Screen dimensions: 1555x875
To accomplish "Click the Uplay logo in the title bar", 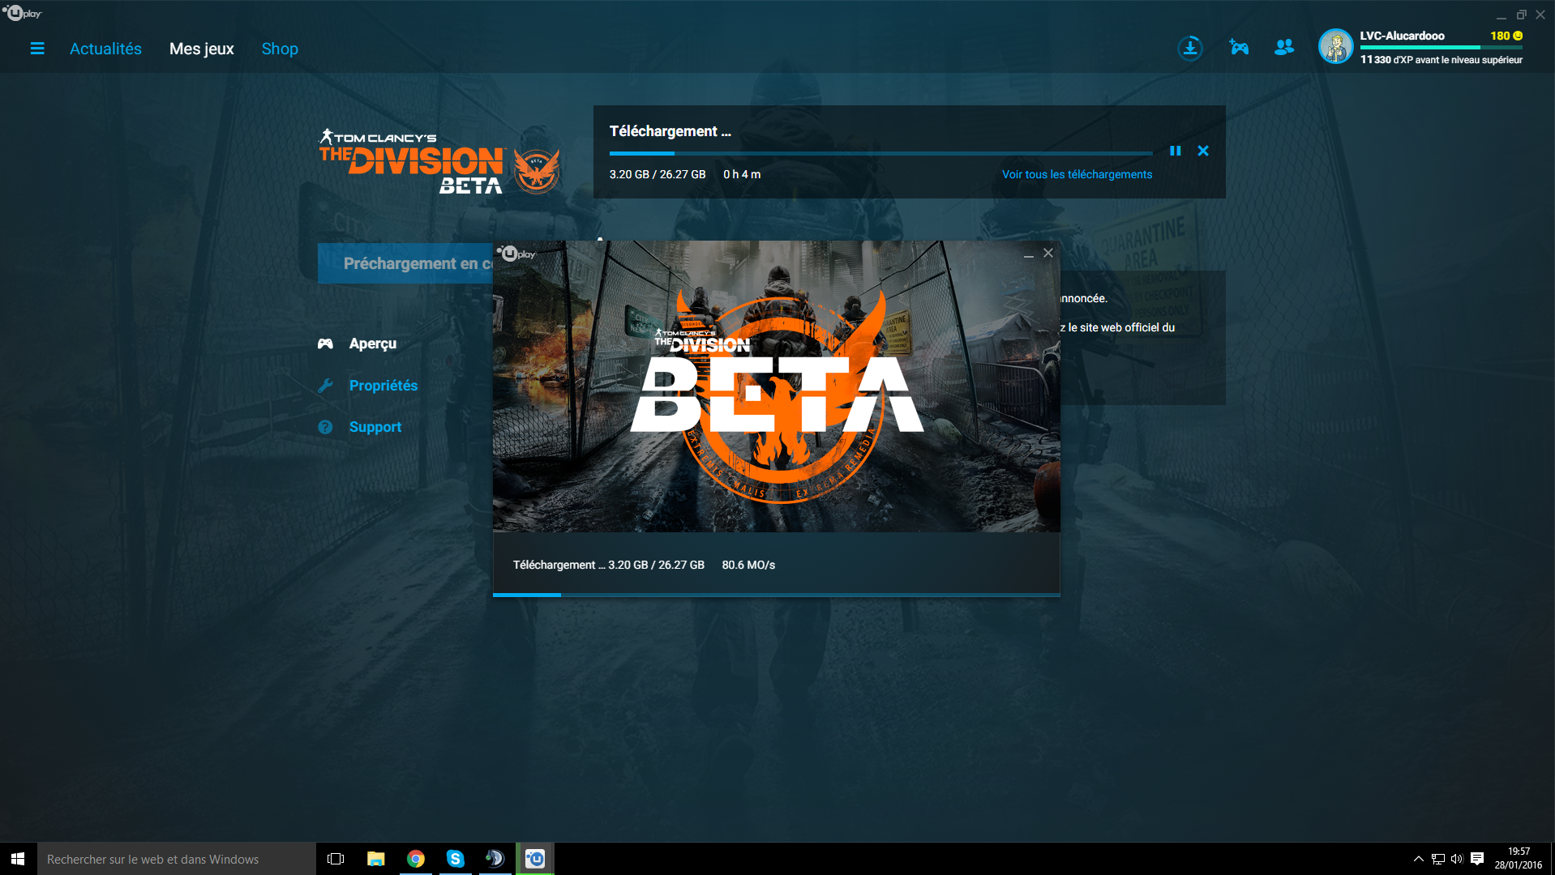I will pyautogui.click(x=22, y=13).
